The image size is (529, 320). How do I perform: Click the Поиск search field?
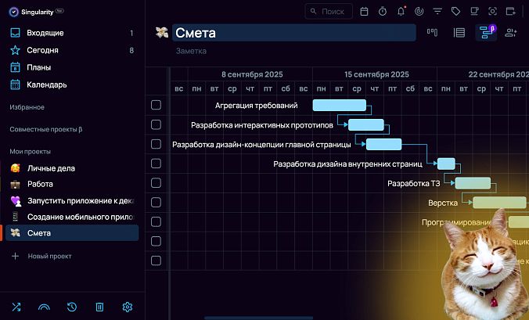coord(329,11)
